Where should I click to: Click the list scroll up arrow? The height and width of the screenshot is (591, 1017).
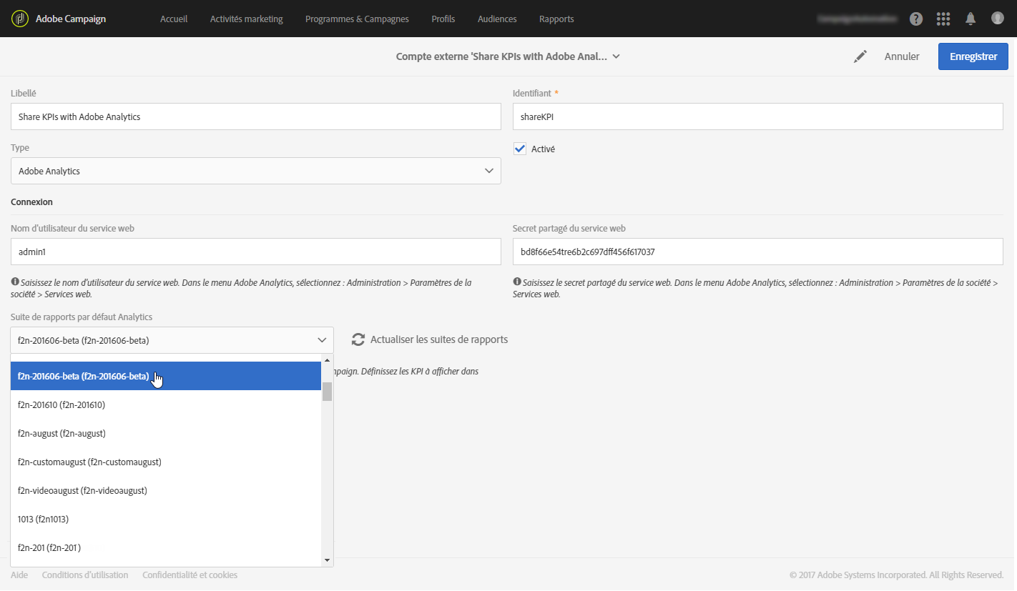pyautogui.click(x=328, y=360)
